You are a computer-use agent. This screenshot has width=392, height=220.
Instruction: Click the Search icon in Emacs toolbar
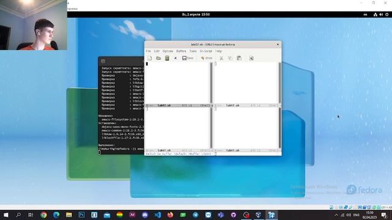(x=251, y=58)
